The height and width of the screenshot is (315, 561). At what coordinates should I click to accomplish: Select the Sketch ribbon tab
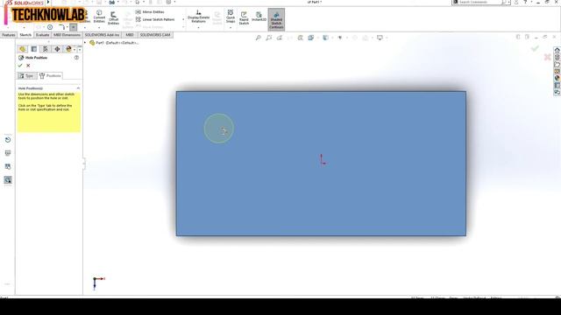25,35
